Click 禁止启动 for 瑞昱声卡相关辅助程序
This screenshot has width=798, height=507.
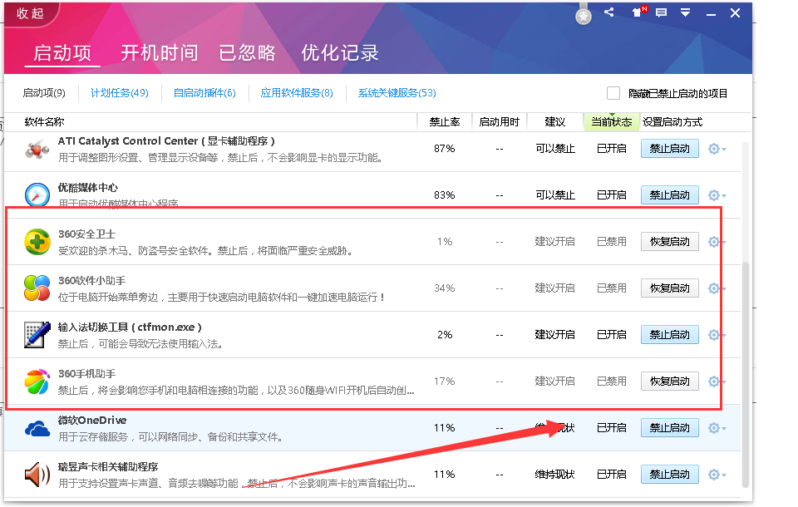pyautogui.click(x=670, y=475)
